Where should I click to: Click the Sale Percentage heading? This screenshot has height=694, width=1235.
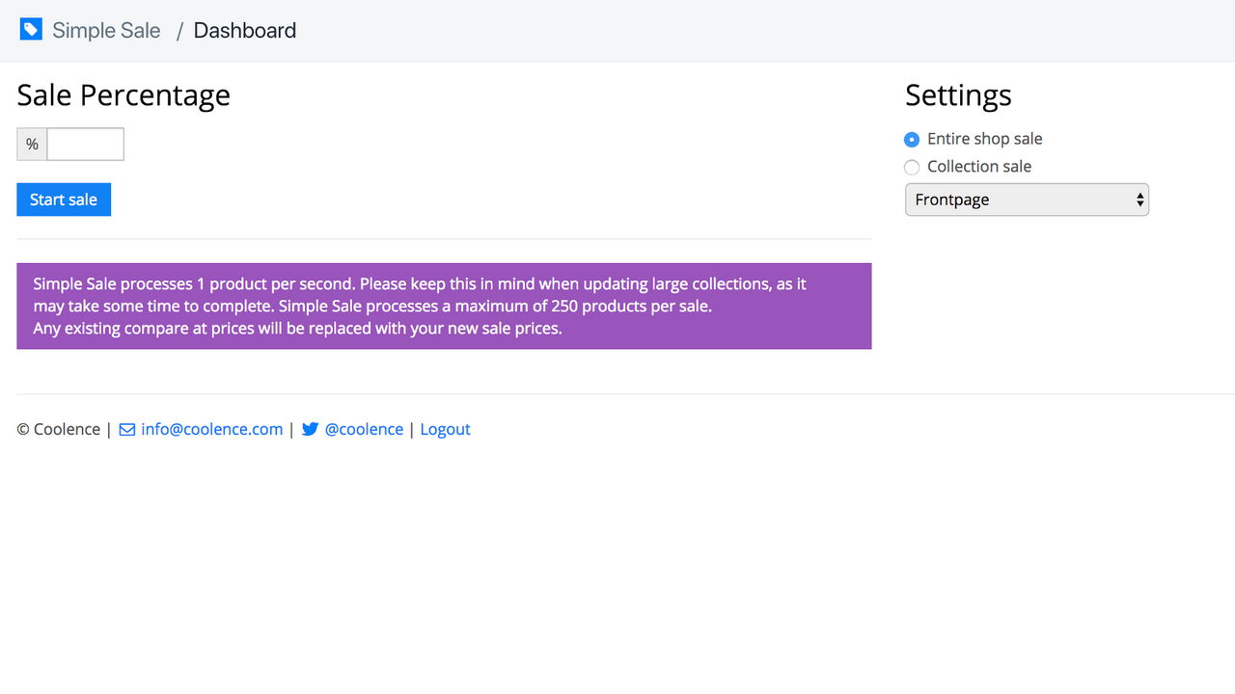tap(123, 95)
